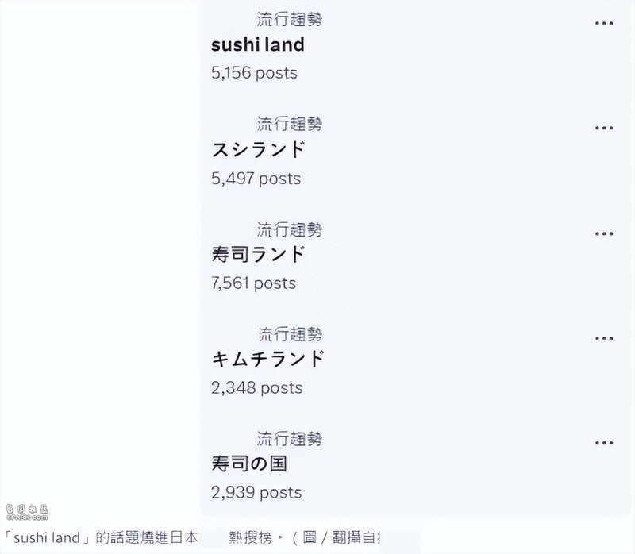Viewport: 635px width, 554px height.
Task: Select the 5,497 posts count
Action: pyautogui.click(x=256, y=179)
